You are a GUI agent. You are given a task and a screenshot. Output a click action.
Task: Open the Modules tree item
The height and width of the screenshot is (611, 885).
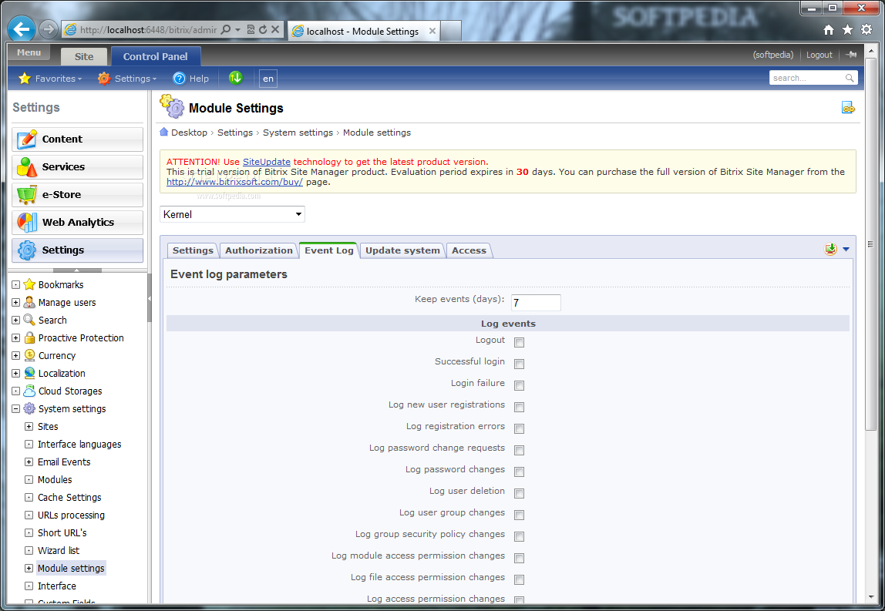tap(55, 479)
